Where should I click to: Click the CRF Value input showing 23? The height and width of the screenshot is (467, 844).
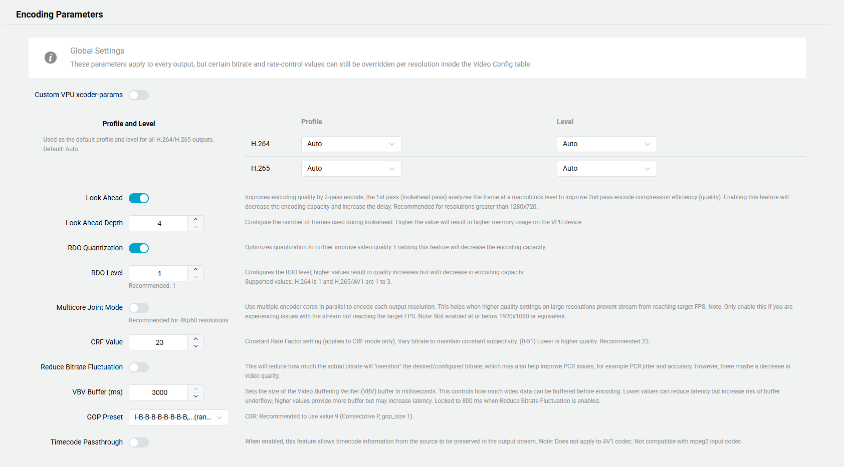click(158, 342)
